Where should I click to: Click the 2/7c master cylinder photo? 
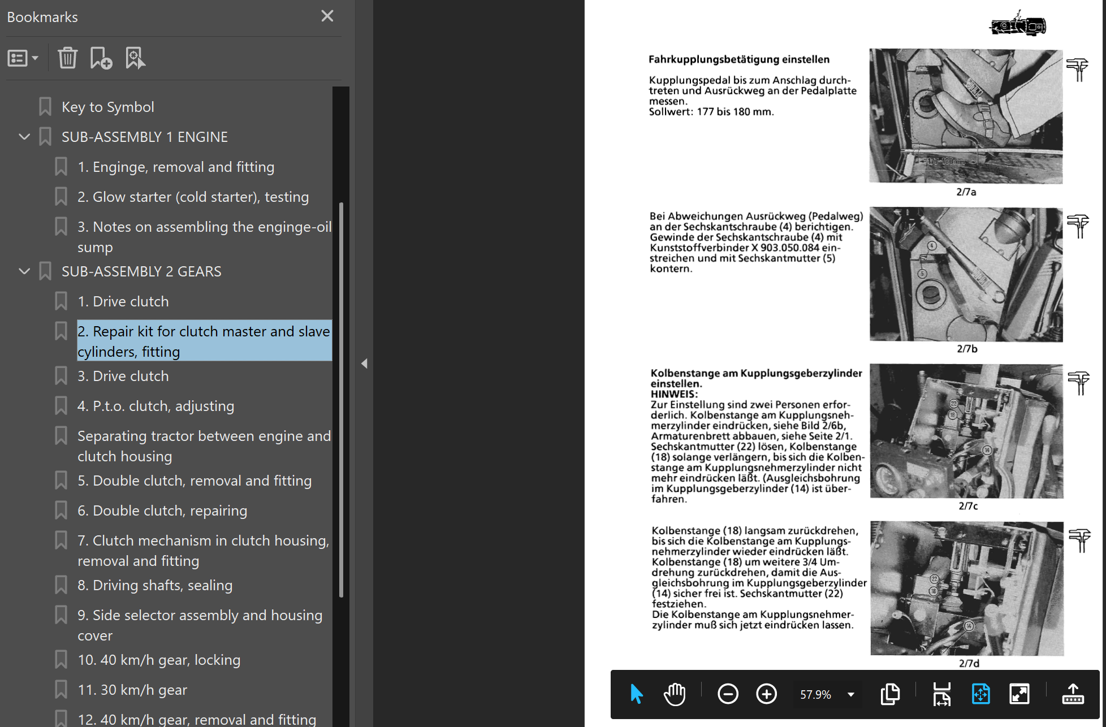[x=967, y=431]
